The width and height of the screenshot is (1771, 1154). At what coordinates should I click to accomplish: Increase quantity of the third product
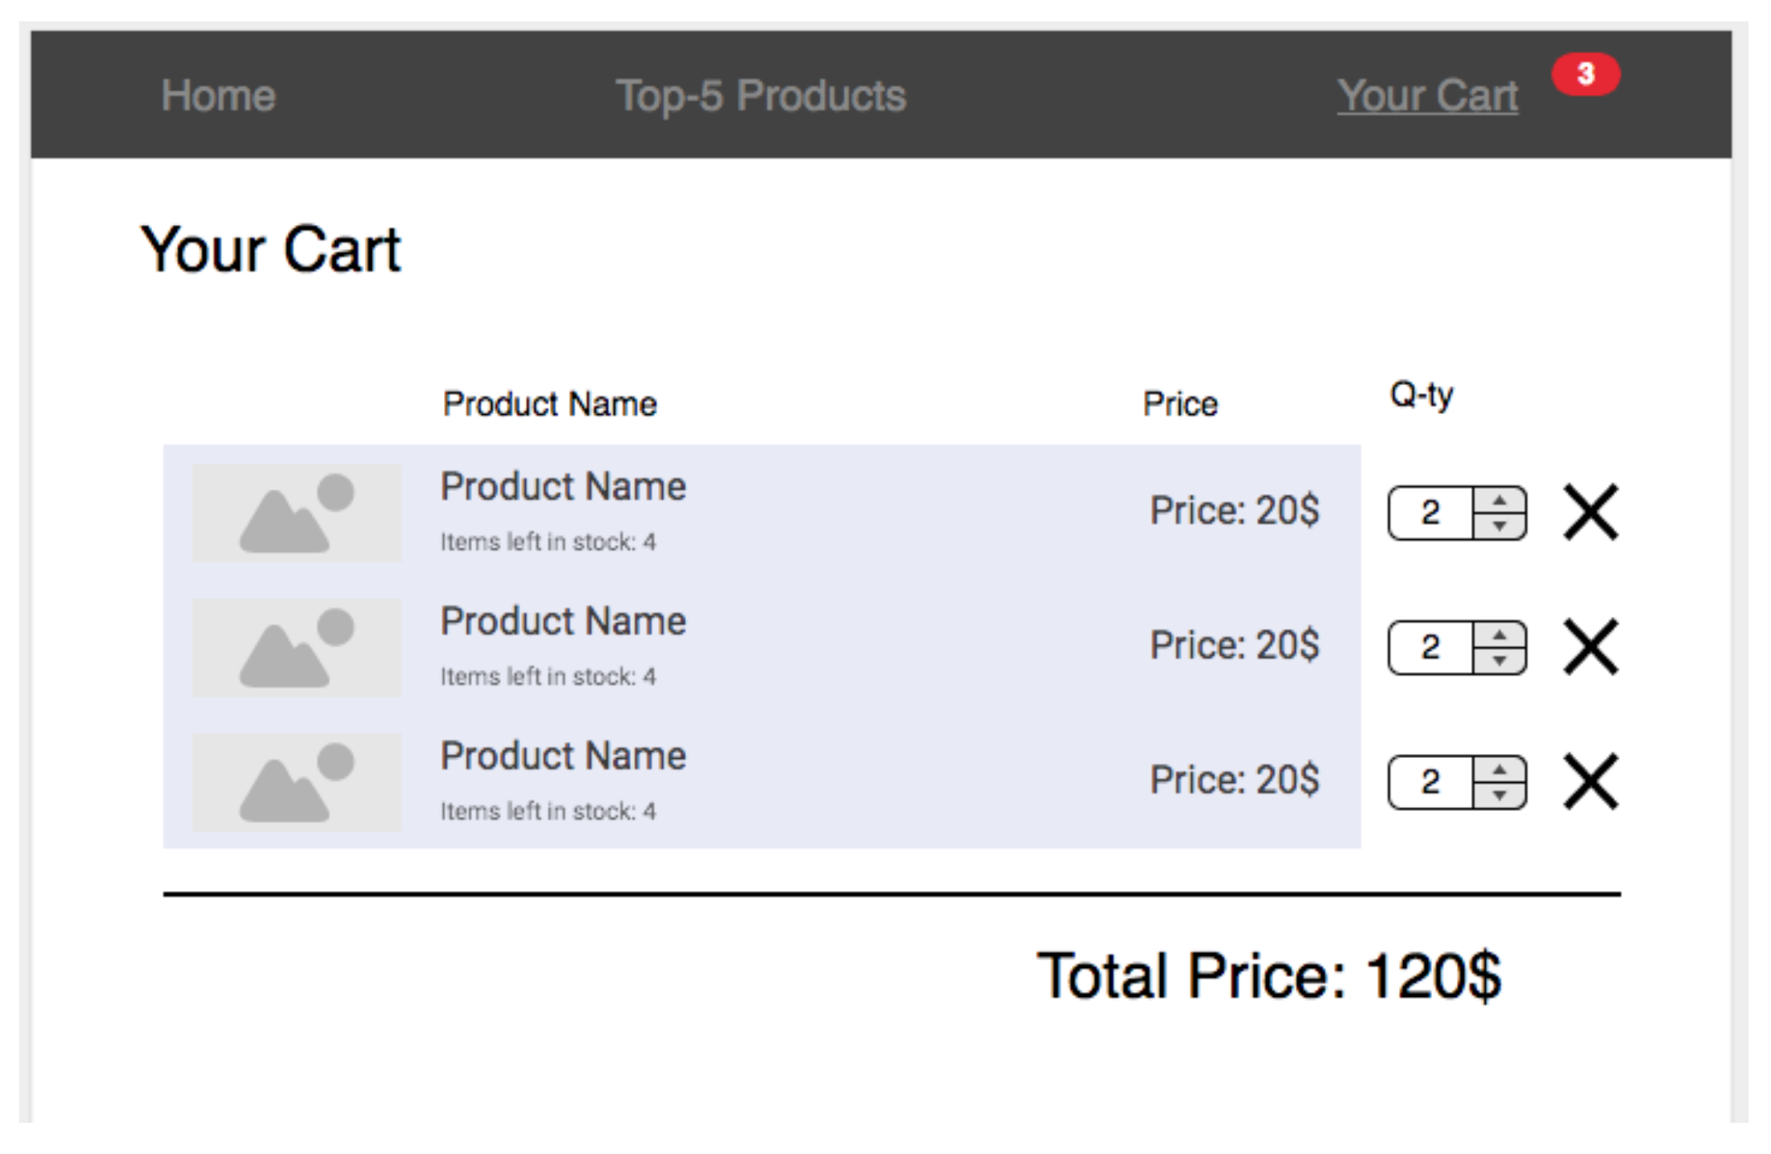click(1499, 770)
